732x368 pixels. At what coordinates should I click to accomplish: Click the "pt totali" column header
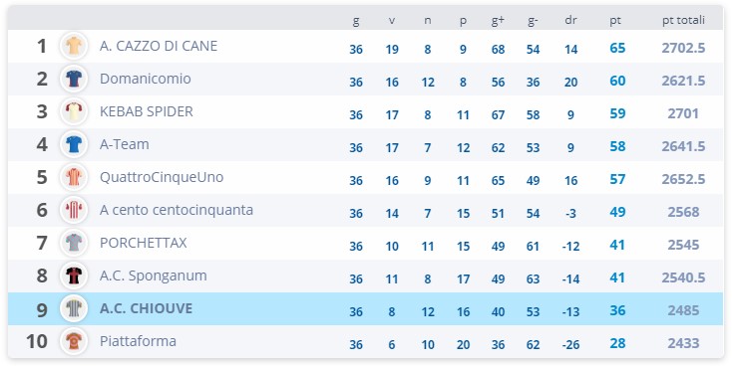[683, 20]
